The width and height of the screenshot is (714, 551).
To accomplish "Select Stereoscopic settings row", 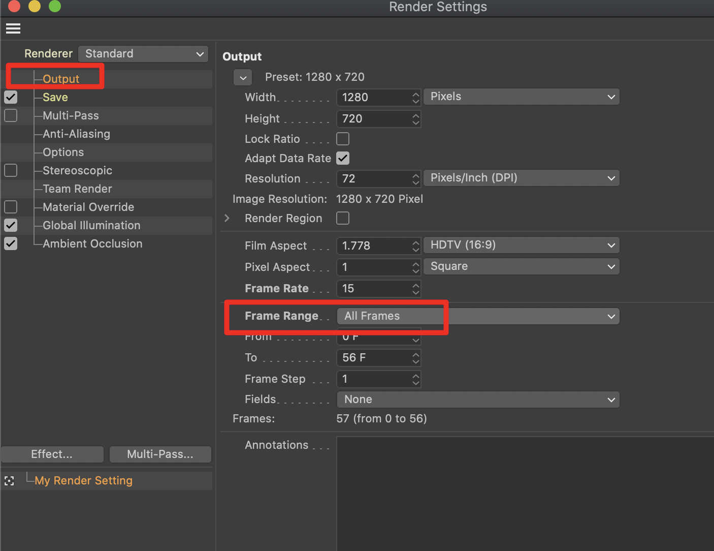I will 77,170.
